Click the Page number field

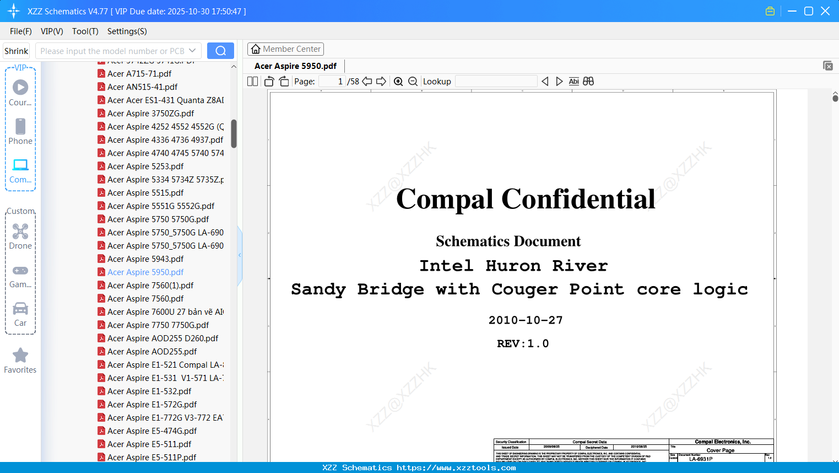[332, 82]
